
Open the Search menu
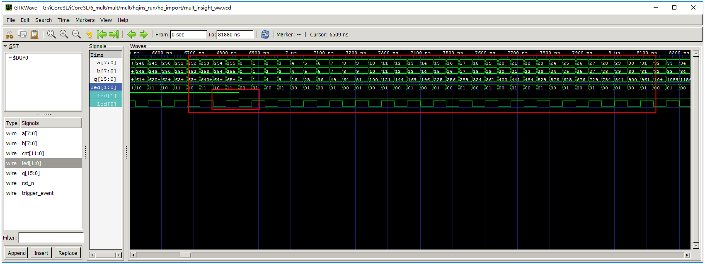tap(44, 20)
